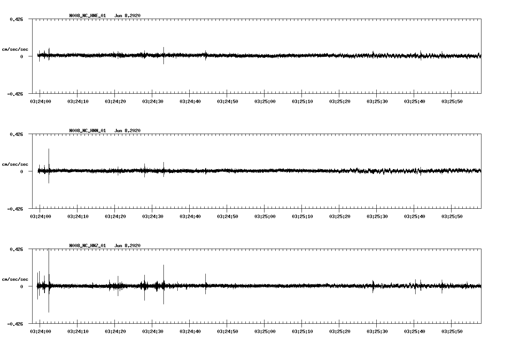Click the -0.426 lower limit on HNN plot
The height and width of the screenshot is (345, 508).
pos(15,209)
